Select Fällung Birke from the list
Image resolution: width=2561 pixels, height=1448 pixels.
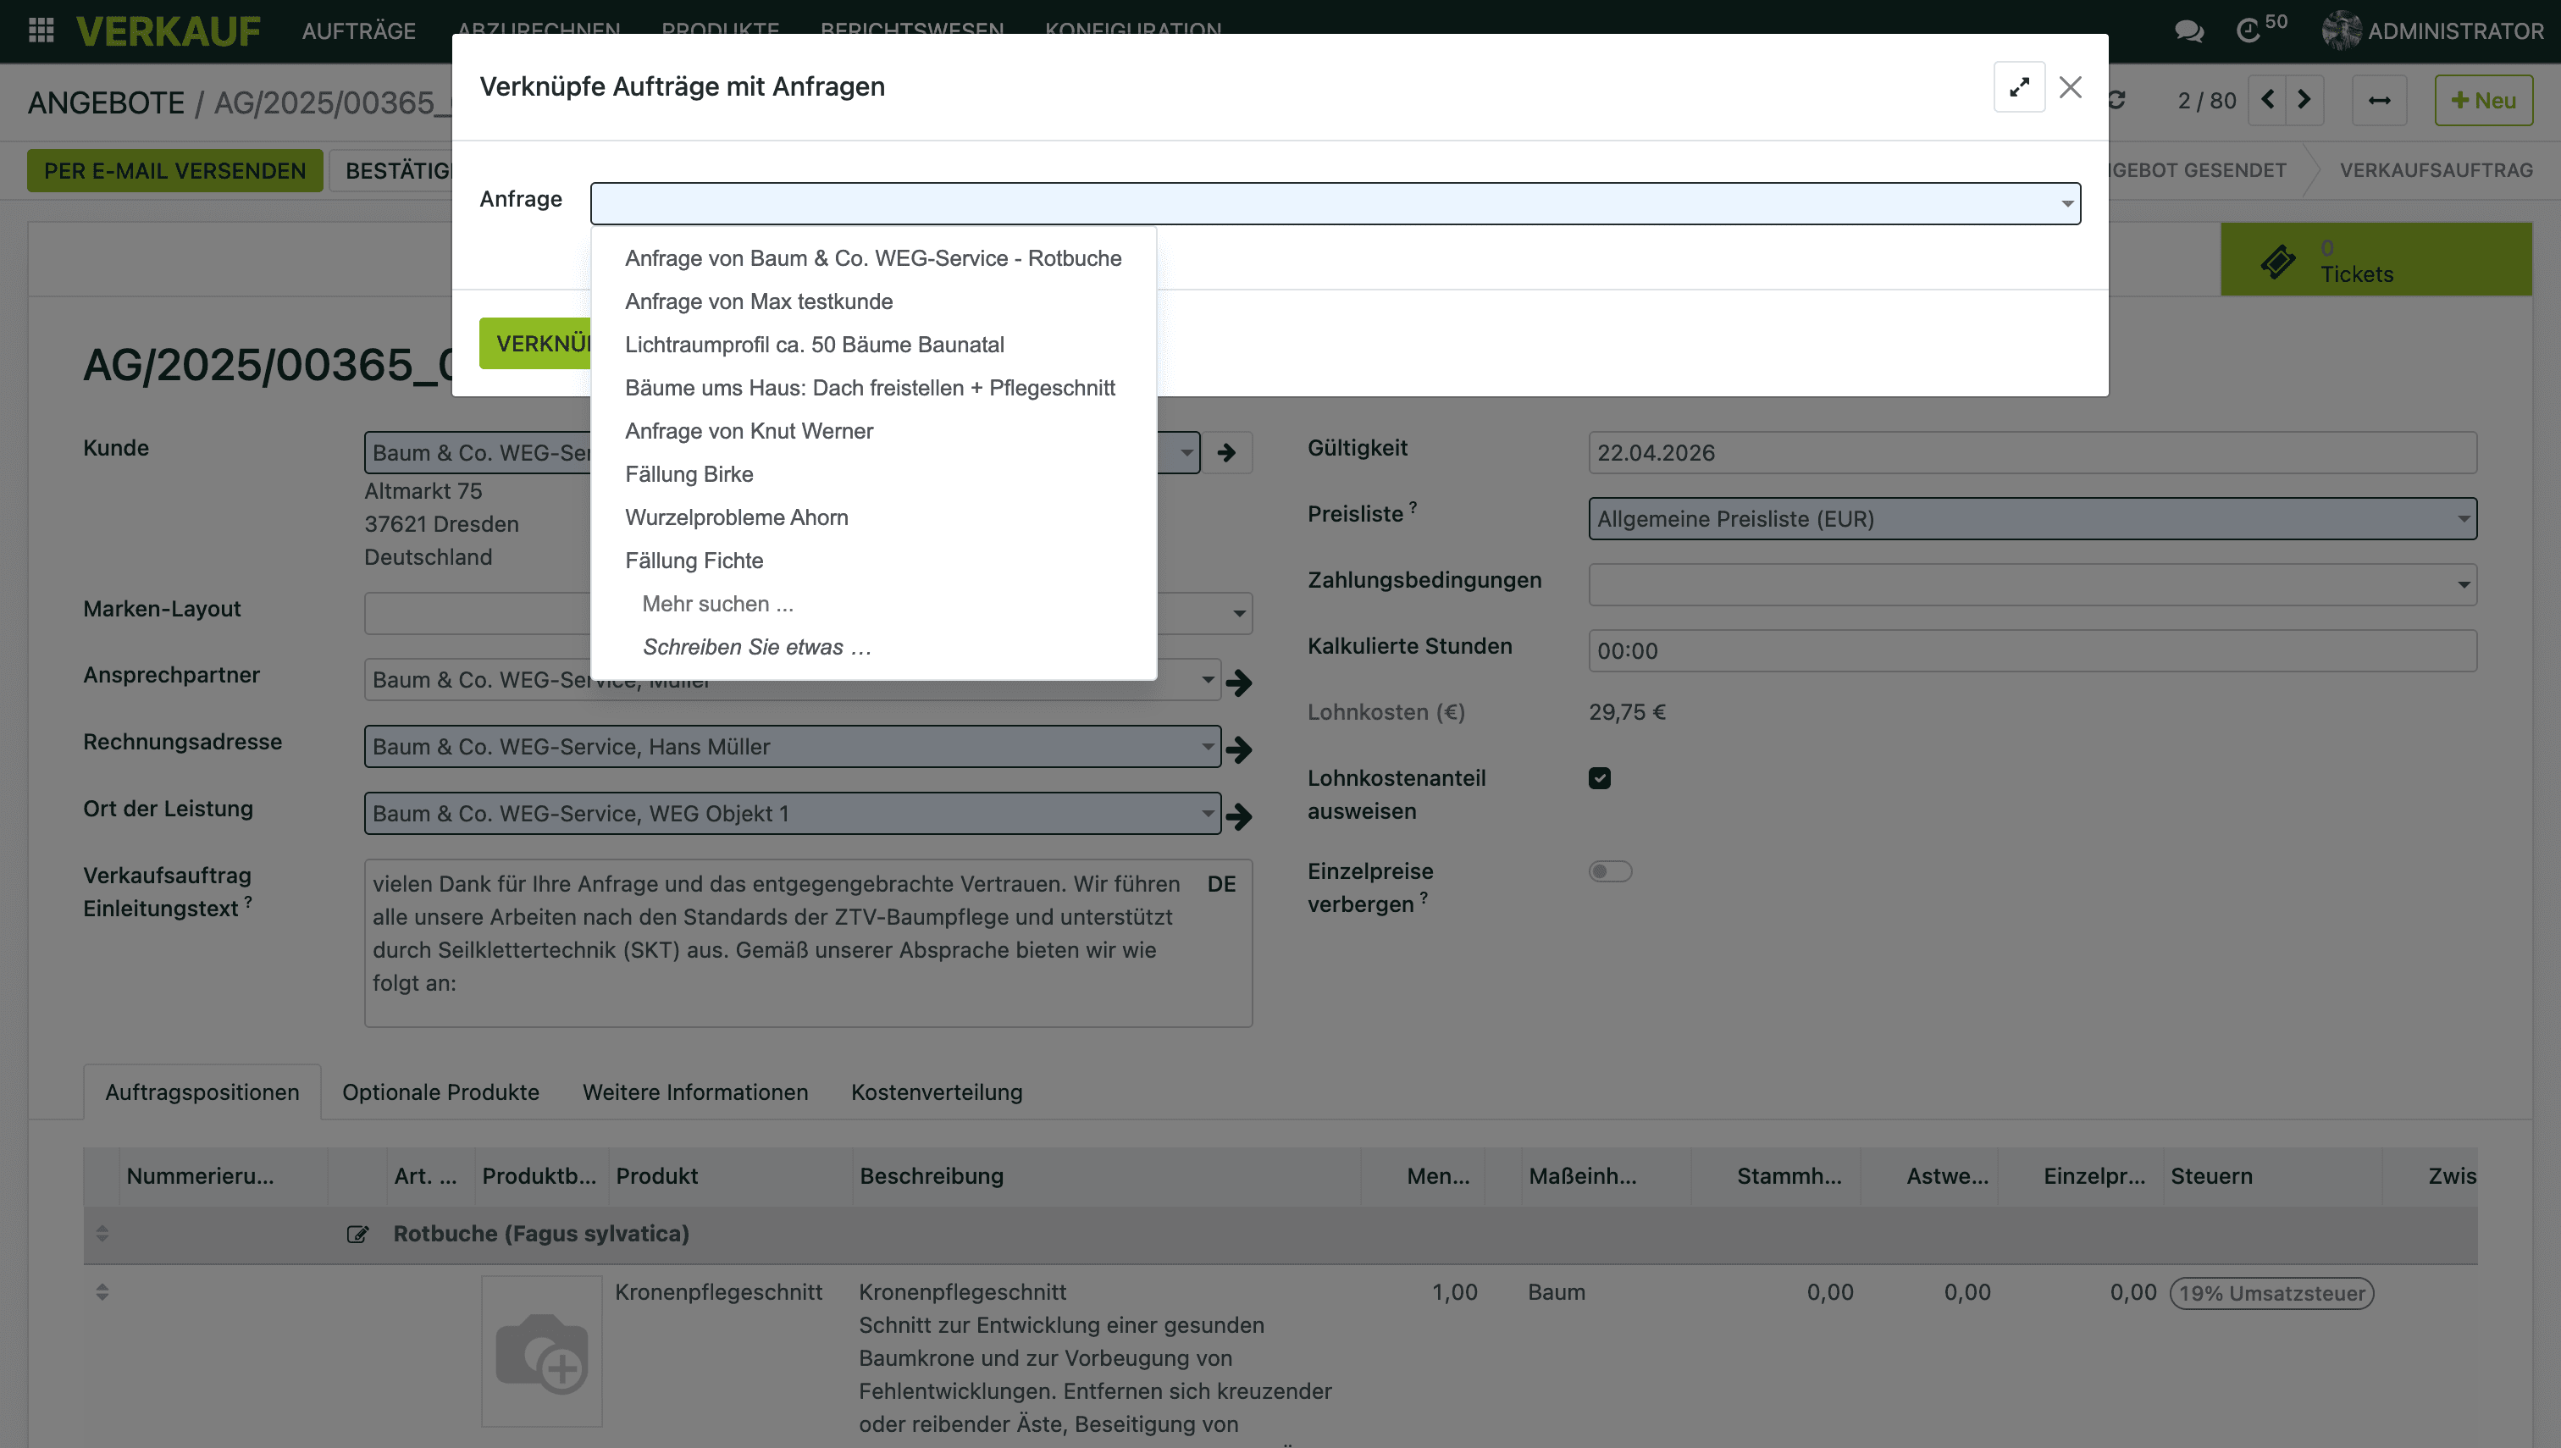pyautogui.click(x=689, y=474)
